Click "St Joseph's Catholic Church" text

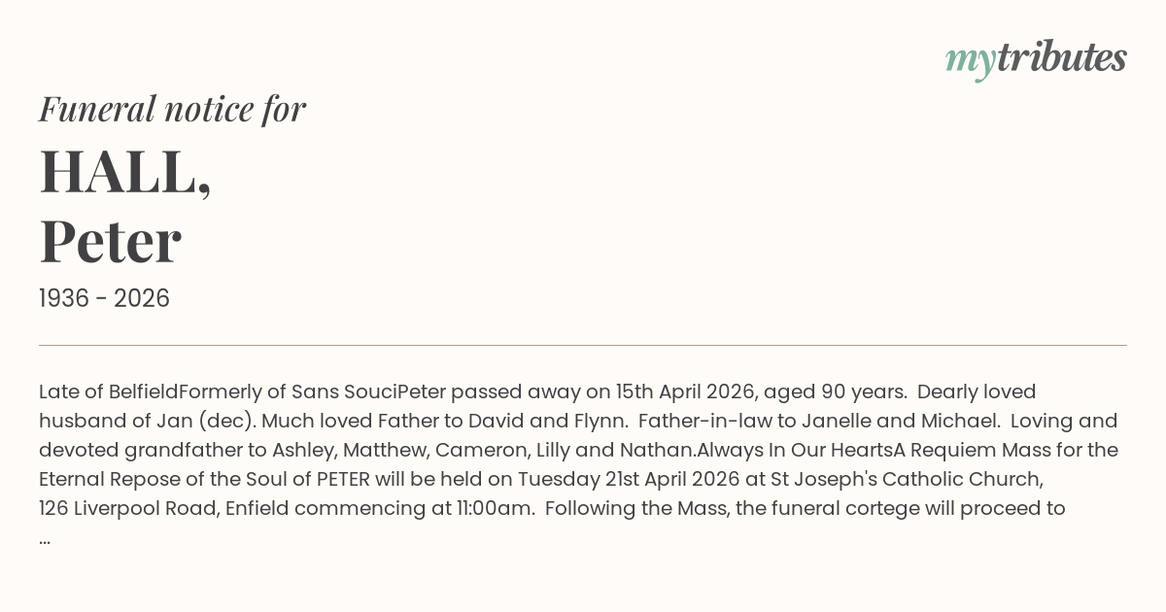pyautogui.click(x=907, y=480)
